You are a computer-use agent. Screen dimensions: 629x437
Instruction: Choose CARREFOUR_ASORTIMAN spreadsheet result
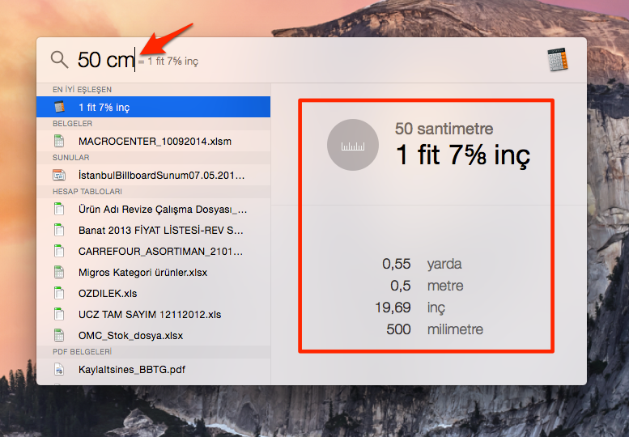pos(160,251)
